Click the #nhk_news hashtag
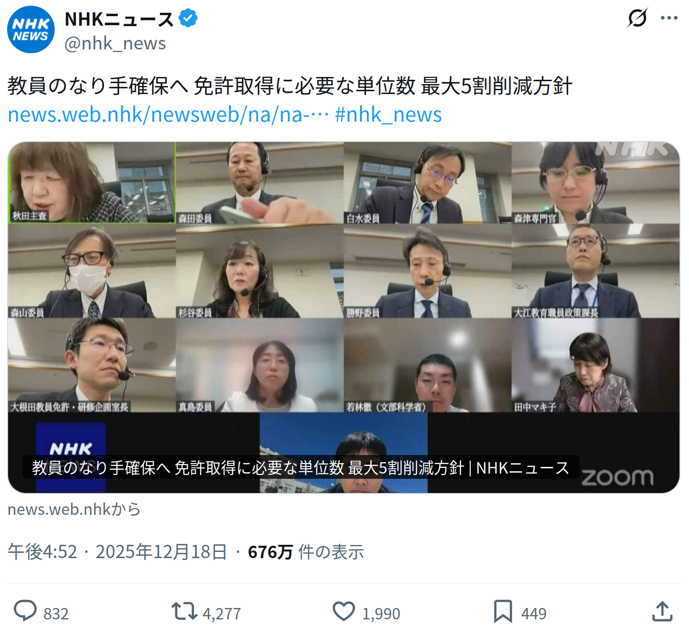The width and height of the screenshot is (689, 636). [388, 114]
